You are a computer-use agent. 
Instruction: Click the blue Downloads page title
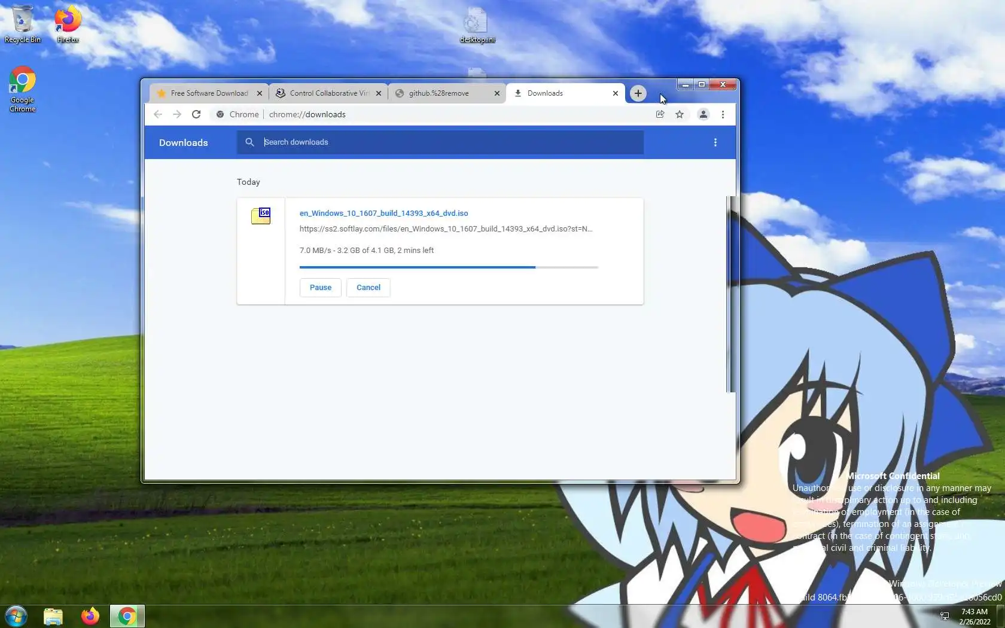(x=184, y=143)
